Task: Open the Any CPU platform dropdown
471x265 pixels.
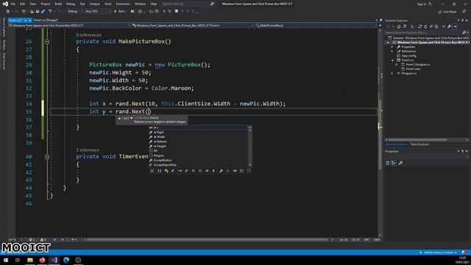Action: 98,12
